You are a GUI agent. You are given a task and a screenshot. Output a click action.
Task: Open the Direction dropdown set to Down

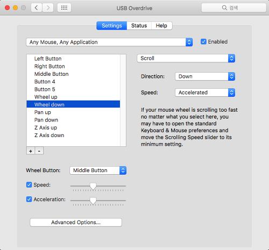point(205,76)
